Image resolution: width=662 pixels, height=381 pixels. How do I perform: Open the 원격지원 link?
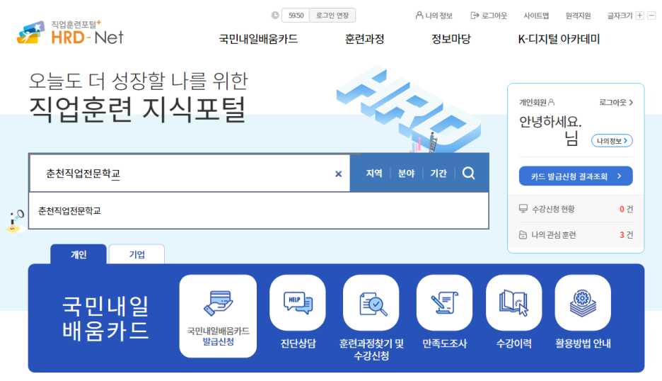[578, 16]
